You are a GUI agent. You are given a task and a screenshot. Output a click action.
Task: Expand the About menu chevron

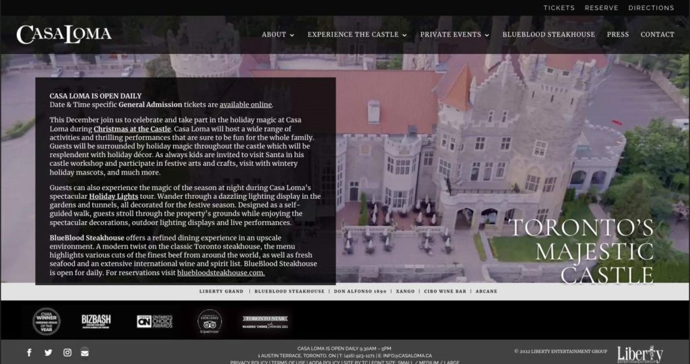pyautogui.click(x=292, y=35)
